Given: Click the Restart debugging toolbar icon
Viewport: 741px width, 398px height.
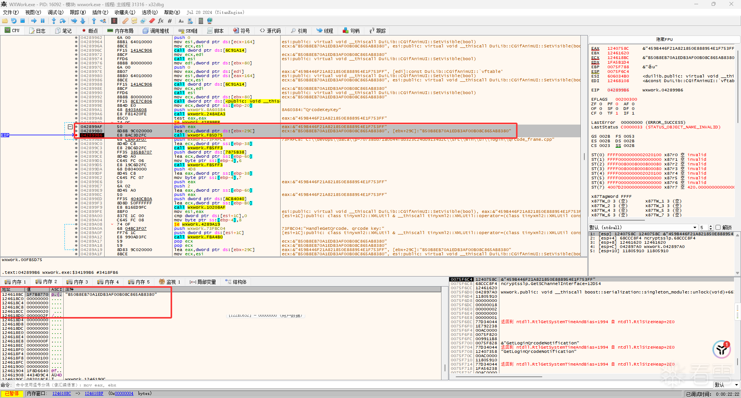Looking at the screenshot, I should point(14,21).
